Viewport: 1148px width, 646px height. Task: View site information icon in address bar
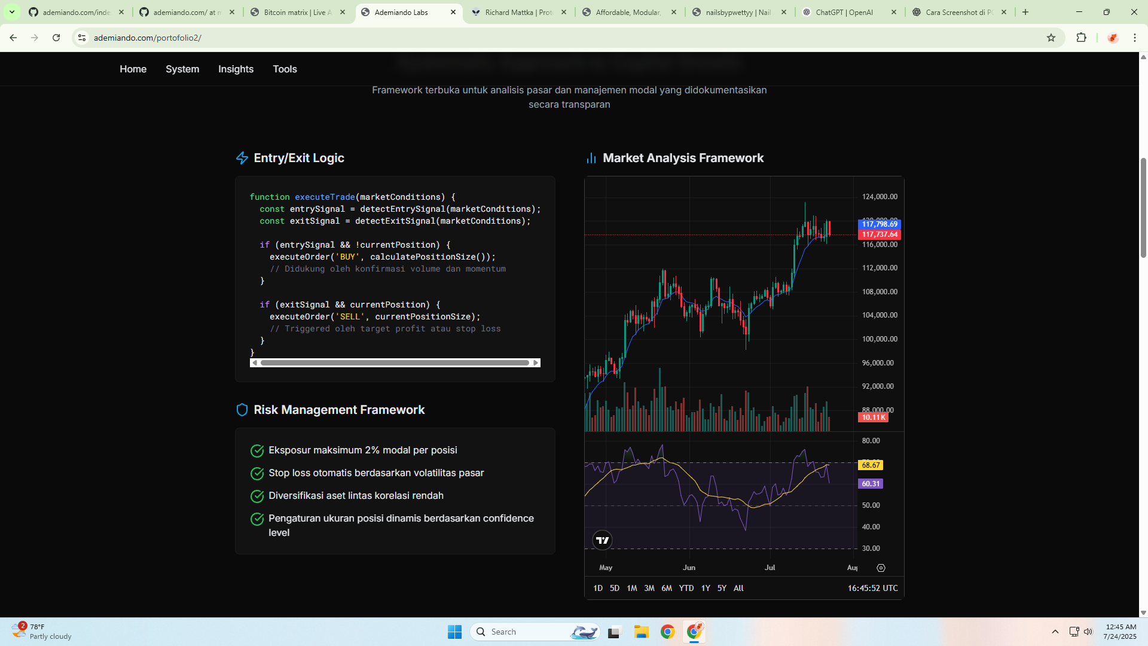[82, 38]
